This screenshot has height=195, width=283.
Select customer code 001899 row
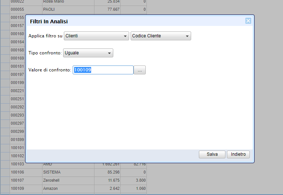pos(17,139)
